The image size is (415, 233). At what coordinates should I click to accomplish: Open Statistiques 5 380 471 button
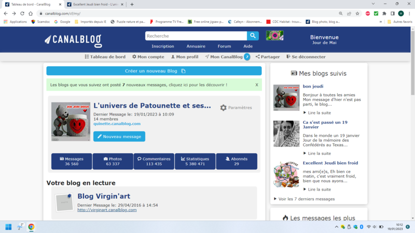click(x=195, y=162)
